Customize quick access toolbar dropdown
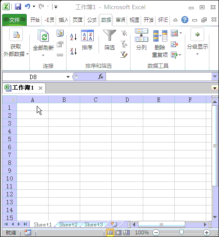This screenshot has height=237, width=219. (x=56, y=7)
